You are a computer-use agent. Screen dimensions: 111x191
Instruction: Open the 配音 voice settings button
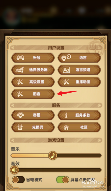(33, 94)
